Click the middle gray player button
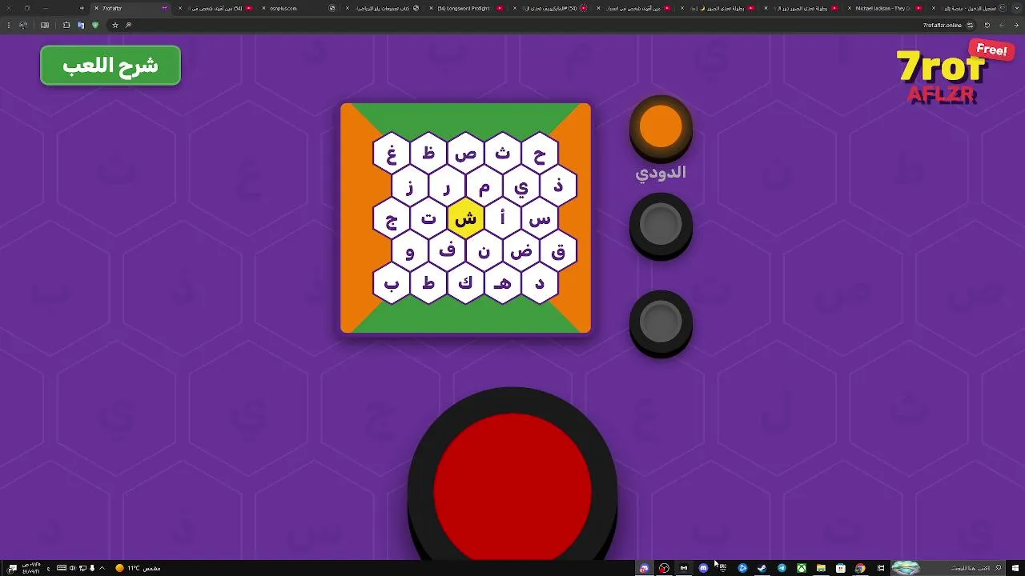This screenshot has width=1025, height=576. [x=661, y=225]
